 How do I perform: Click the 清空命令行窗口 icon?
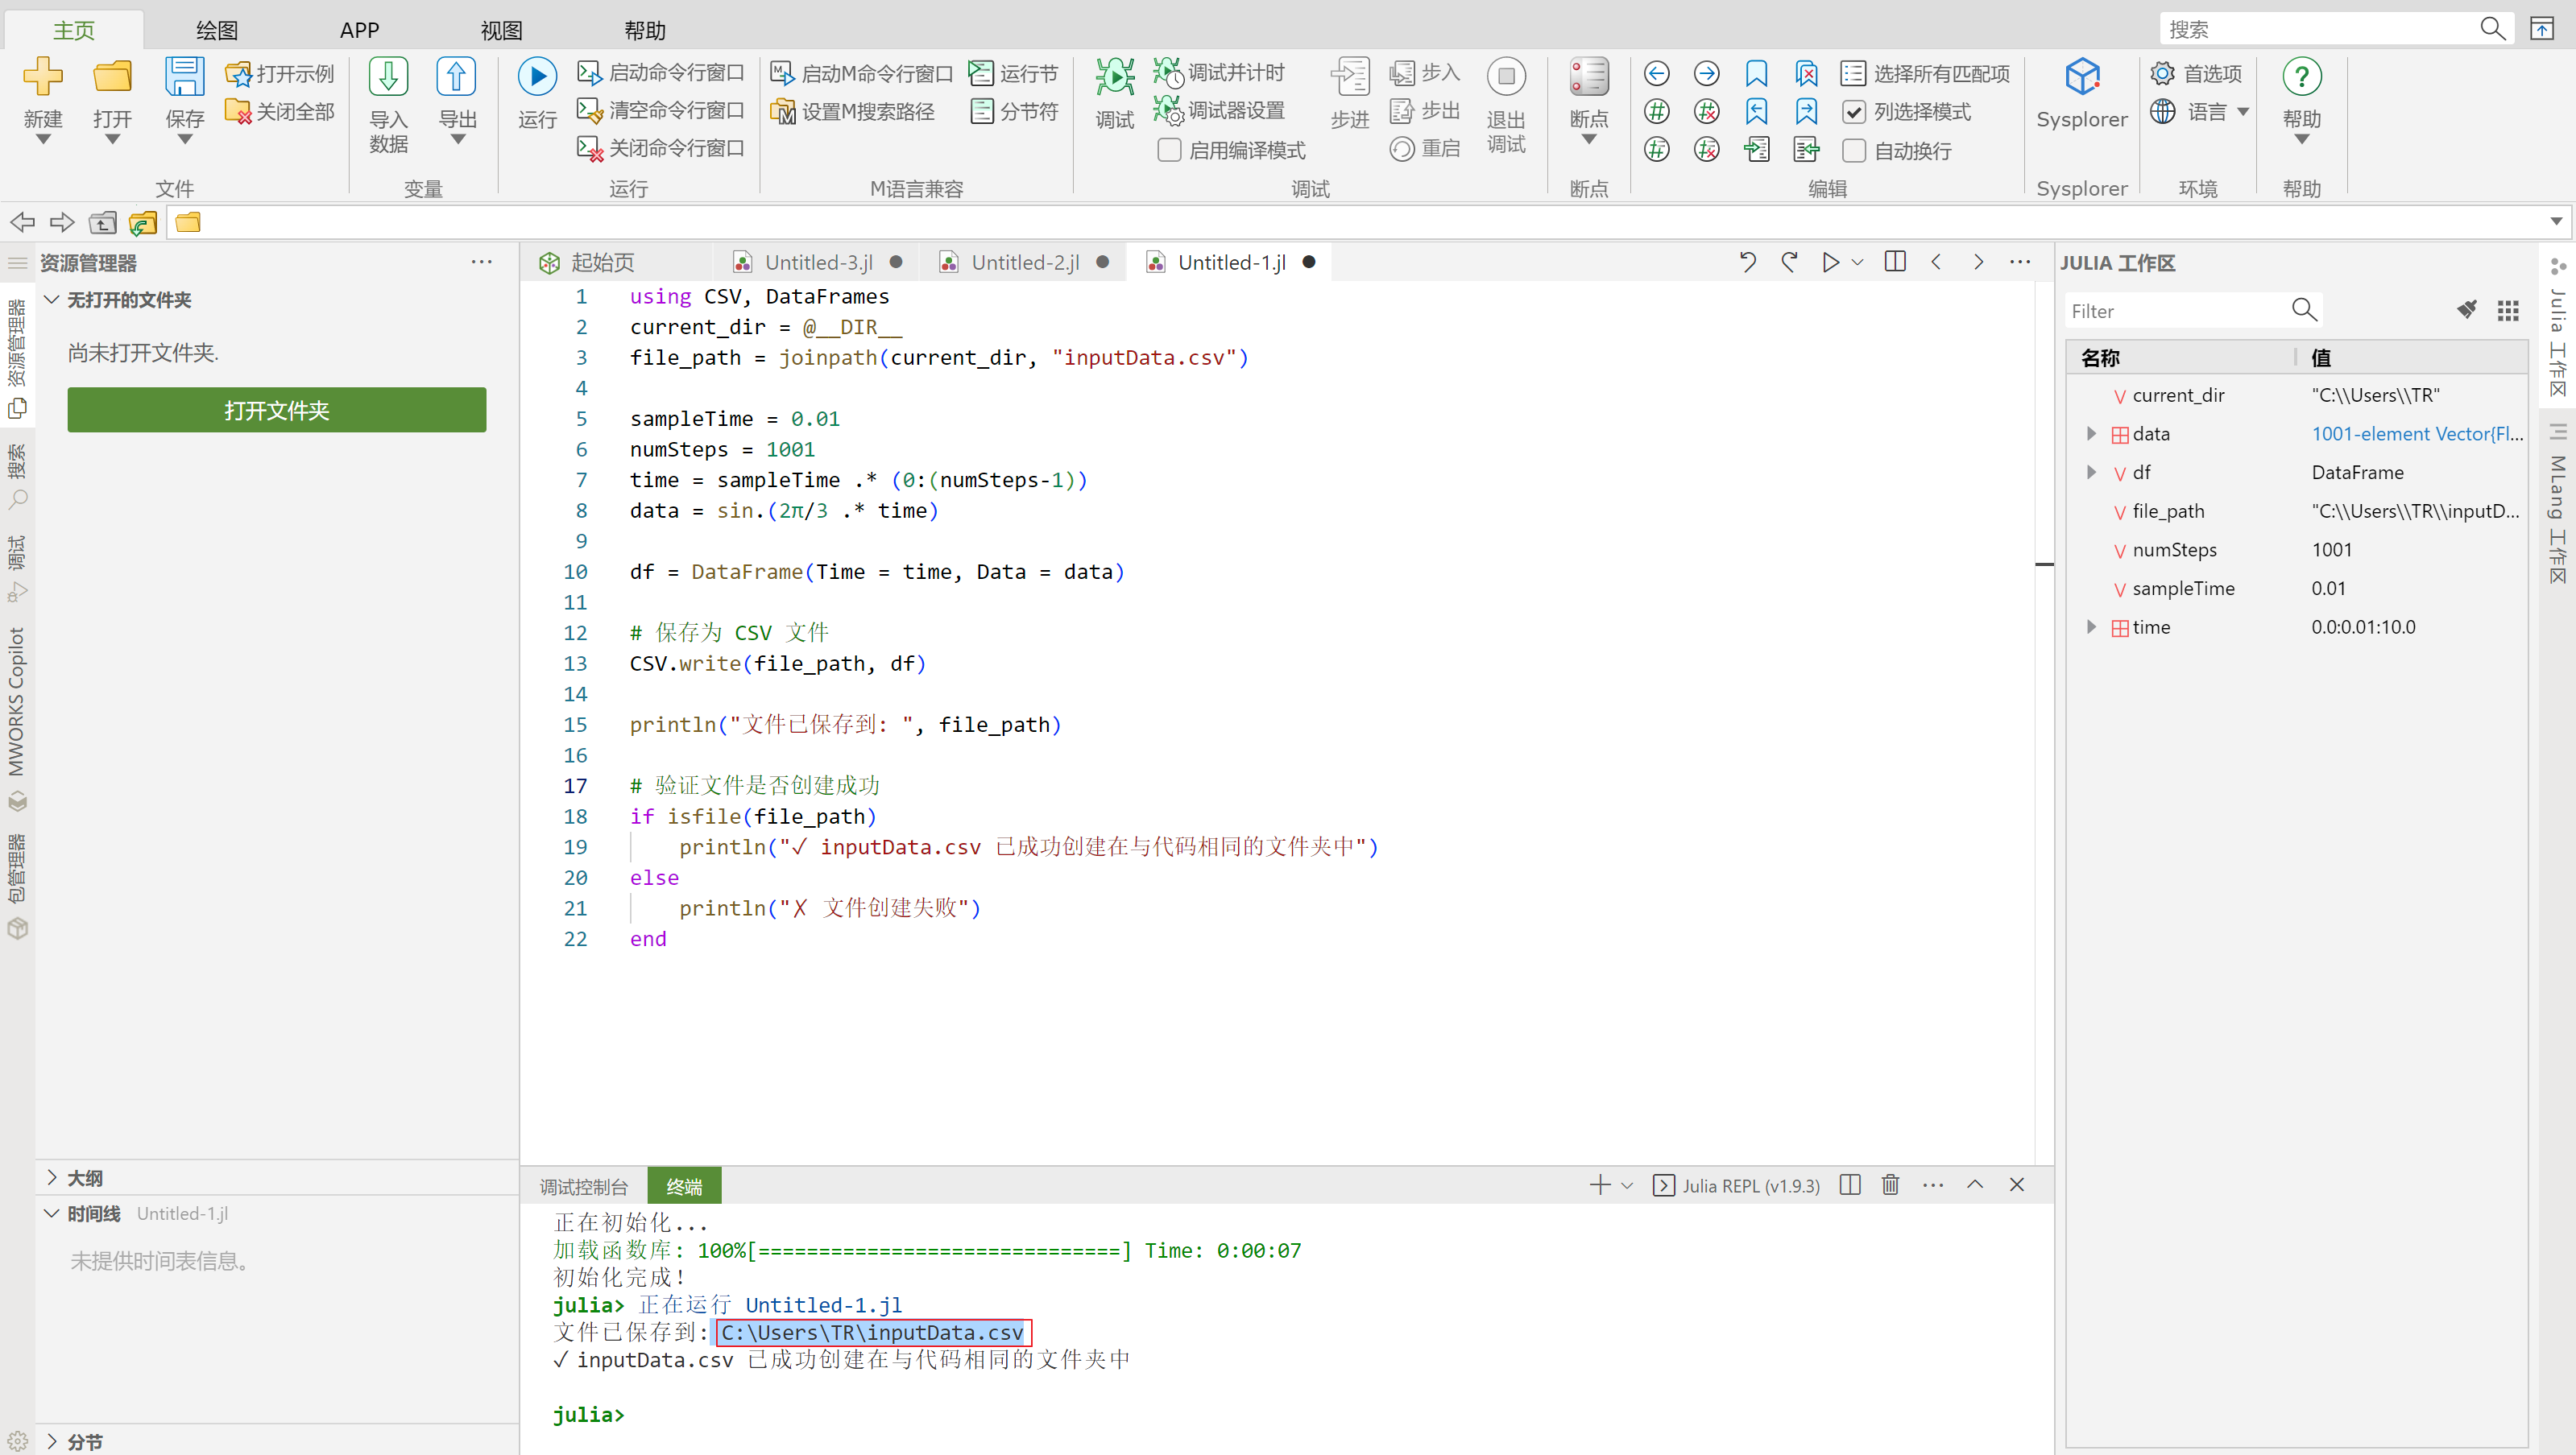(589, 110)
